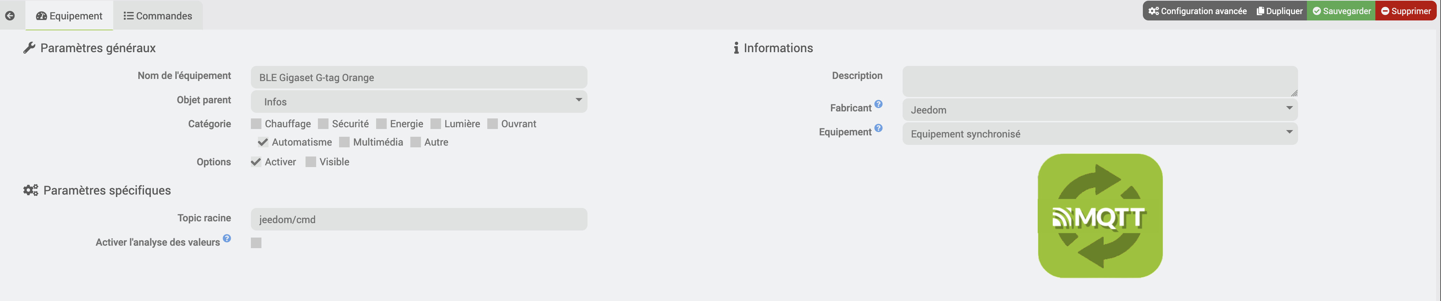Click help icon next to Activer l'analyse des valeurs

pos(227,239)
